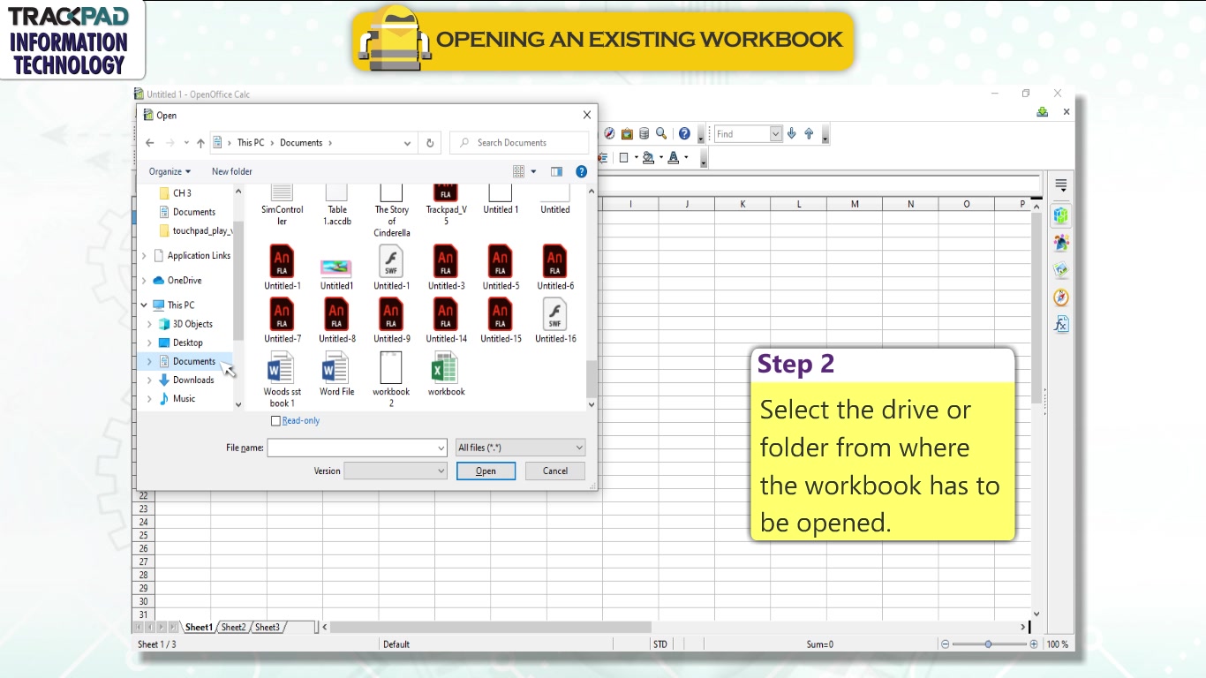1206x678 pixels.
Task: Open the Organize dropdown menu
Action: pos(170,171)
